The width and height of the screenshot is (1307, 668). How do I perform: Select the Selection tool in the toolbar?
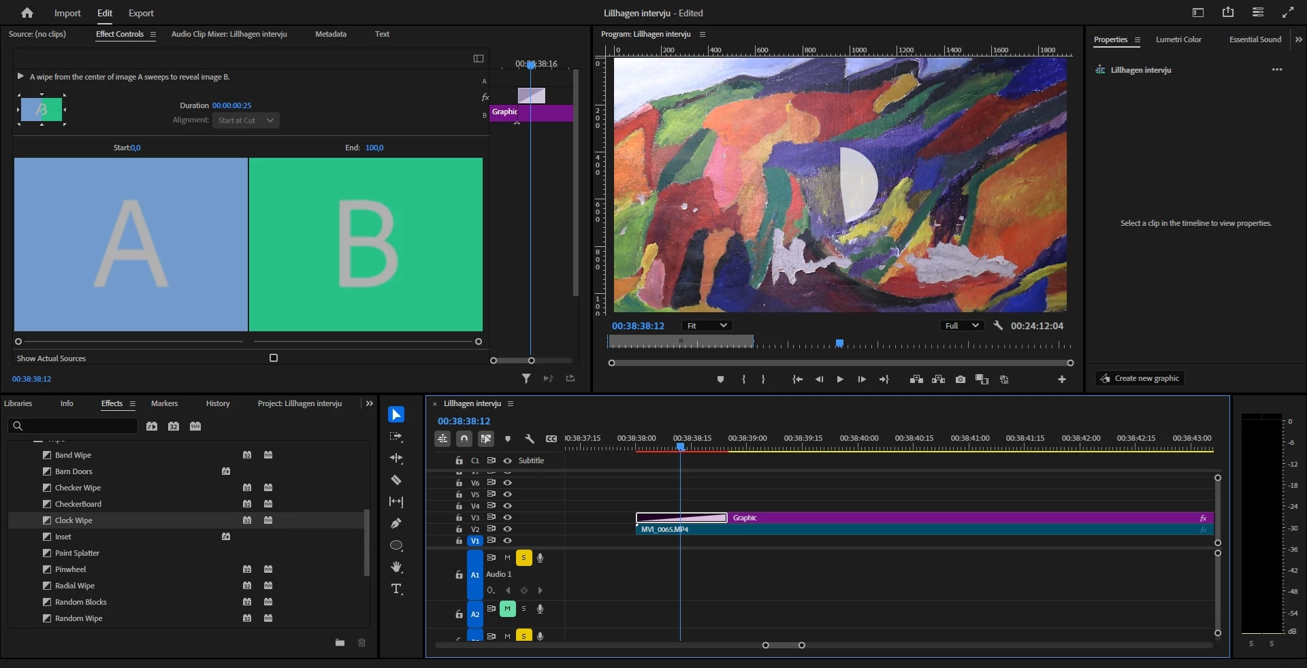point(396,415)
